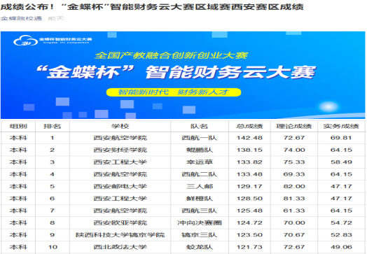This screenshot has height=254, width=367.
Task: Select the 冲向决赛圈 team name cell
Action: [x=200, y=223]
